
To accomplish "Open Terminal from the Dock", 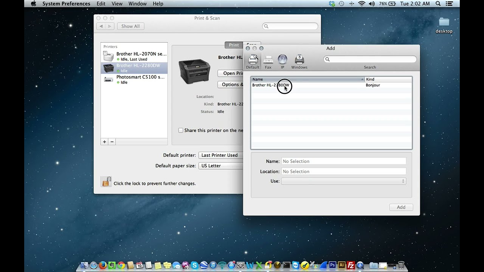I will click(x=286, y=265).
